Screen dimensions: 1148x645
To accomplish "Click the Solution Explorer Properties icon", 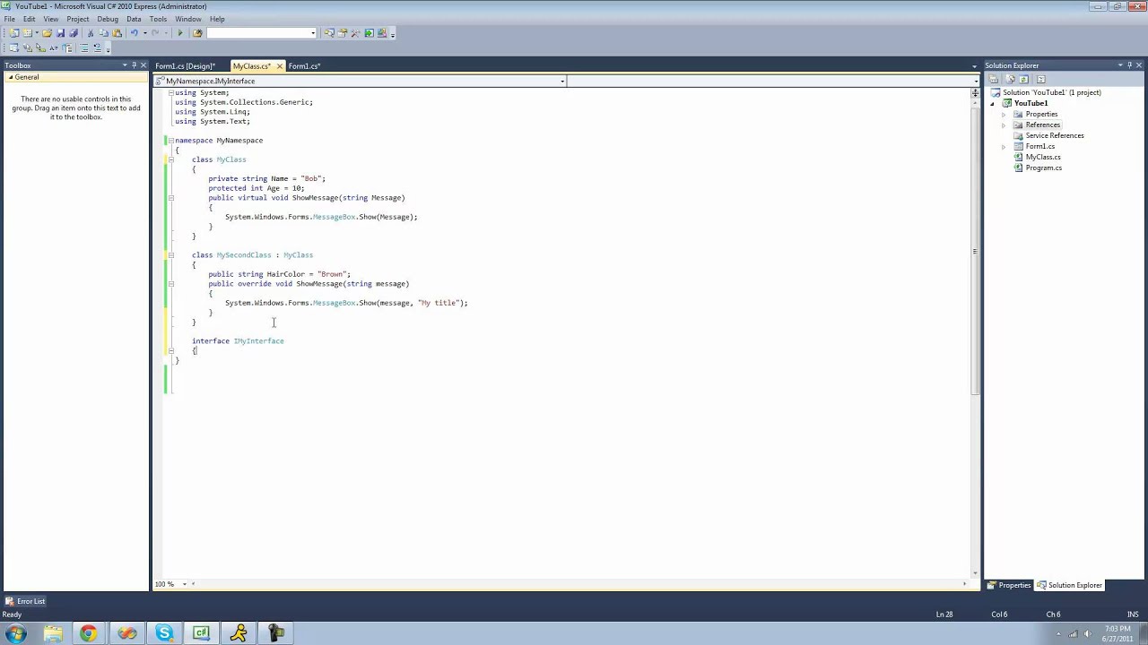I will pyautogui.click(x=994, y=79).
